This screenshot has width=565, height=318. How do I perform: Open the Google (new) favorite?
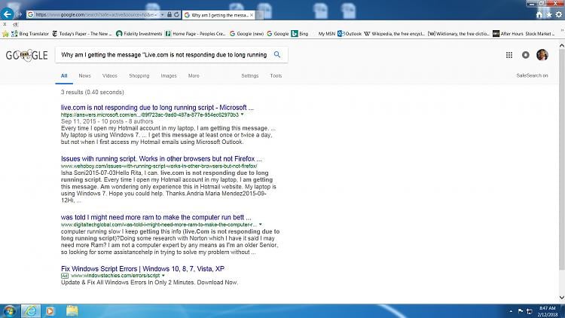pyautogui.click(x=247, y=33)
